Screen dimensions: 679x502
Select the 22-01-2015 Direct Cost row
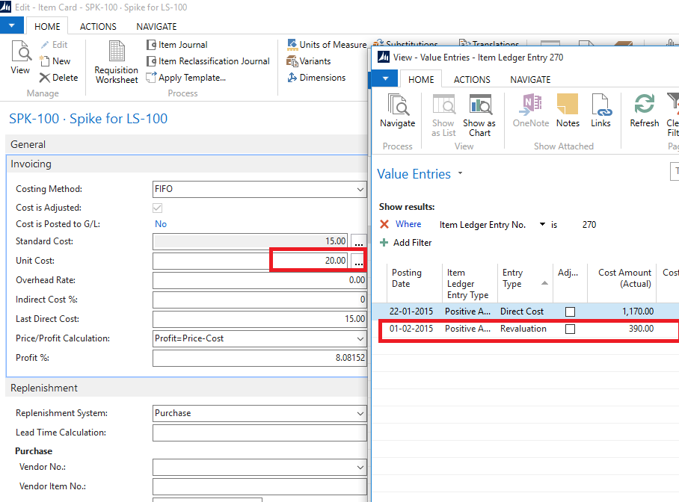coord(526,312)
